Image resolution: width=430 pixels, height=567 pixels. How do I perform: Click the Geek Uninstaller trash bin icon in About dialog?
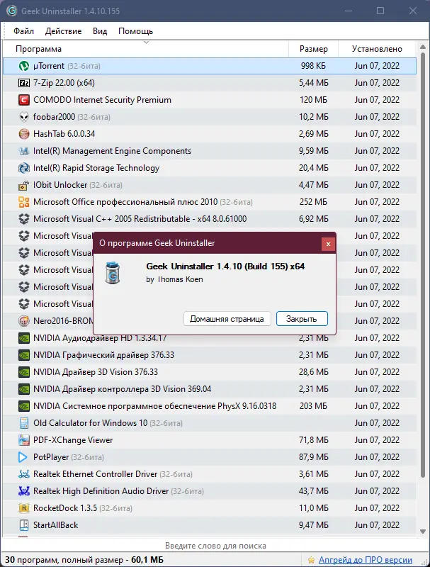113,273
